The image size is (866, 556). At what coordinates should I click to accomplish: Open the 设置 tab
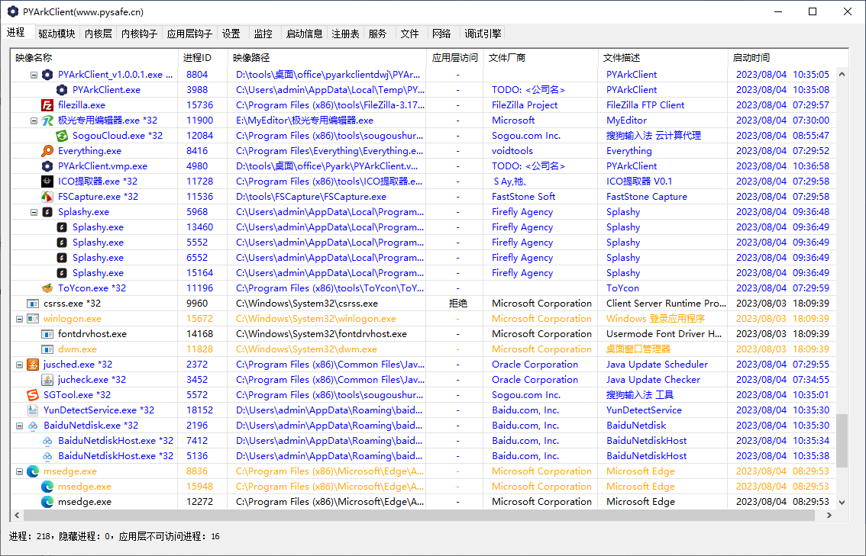click(231, 34)
